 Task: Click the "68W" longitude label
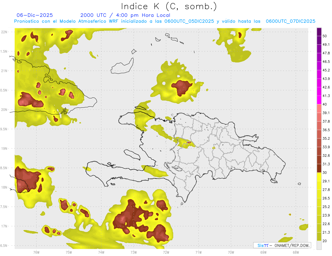296,252
